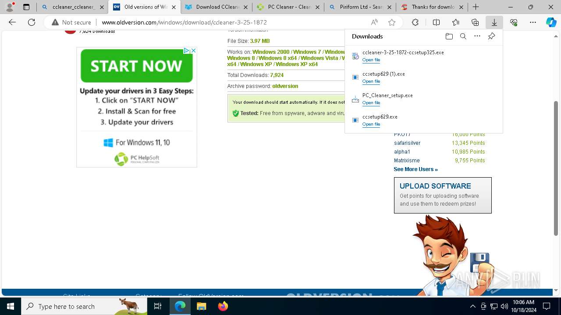The image size is (561, 315).
Task: Switch to the Piriform Ltd search tab
Action: [360, 7]
